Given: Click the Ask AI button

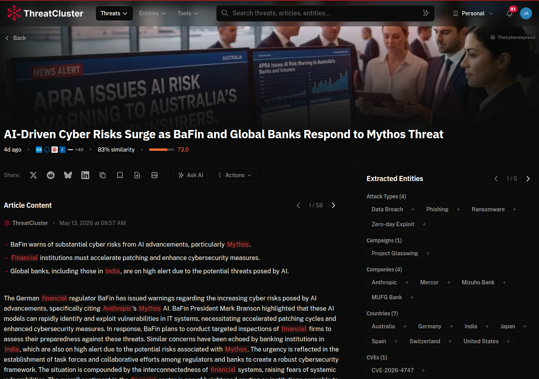Looking at the screenshot, I should 191,175.
